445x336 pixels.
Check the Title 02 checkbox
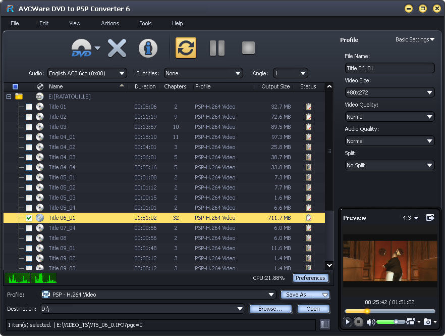pos(29,117)
